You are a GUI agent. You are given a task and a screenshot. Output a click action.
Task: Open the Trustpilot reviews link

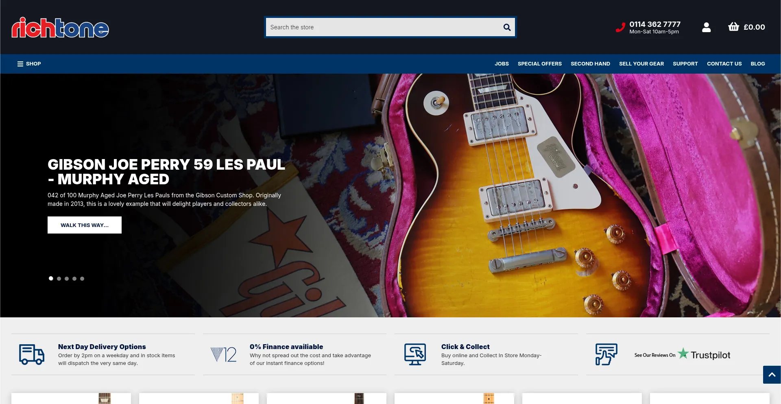pos(682,355)
